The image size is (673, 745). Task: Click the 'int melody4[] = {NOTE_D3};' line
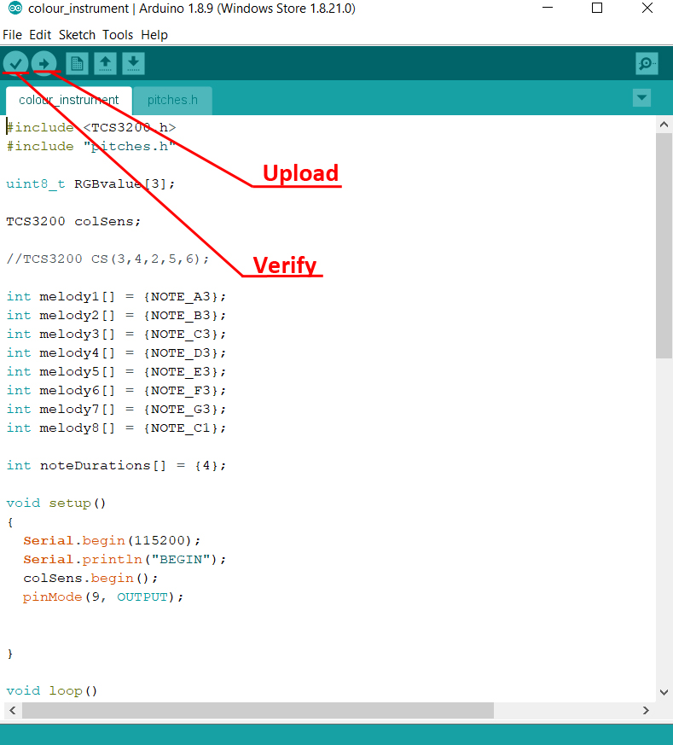tap(116, 353)
